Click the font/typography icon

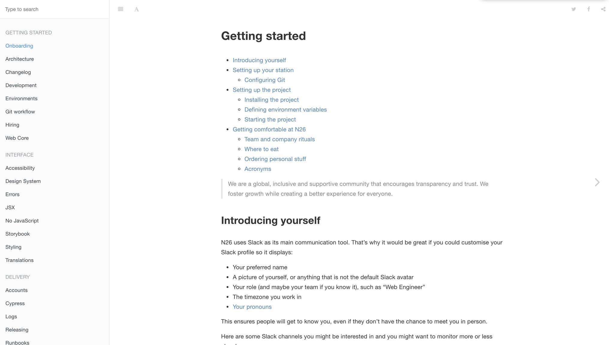pos(136,9)
